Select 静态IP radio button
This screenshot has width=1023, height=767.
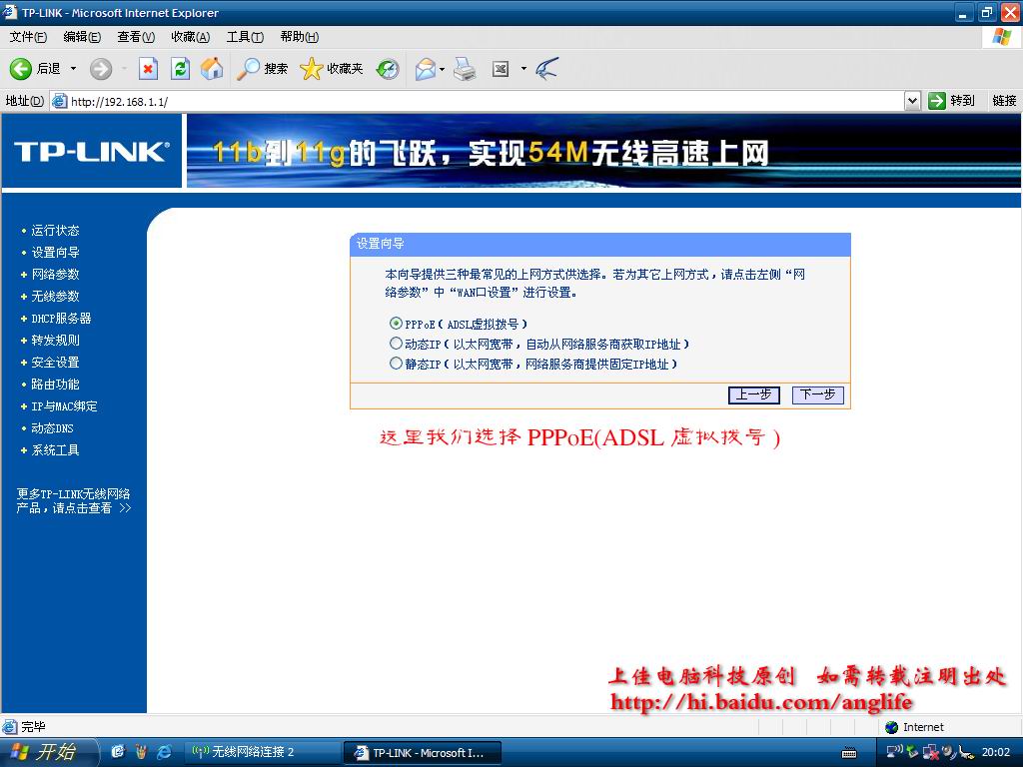coord(396,364)
